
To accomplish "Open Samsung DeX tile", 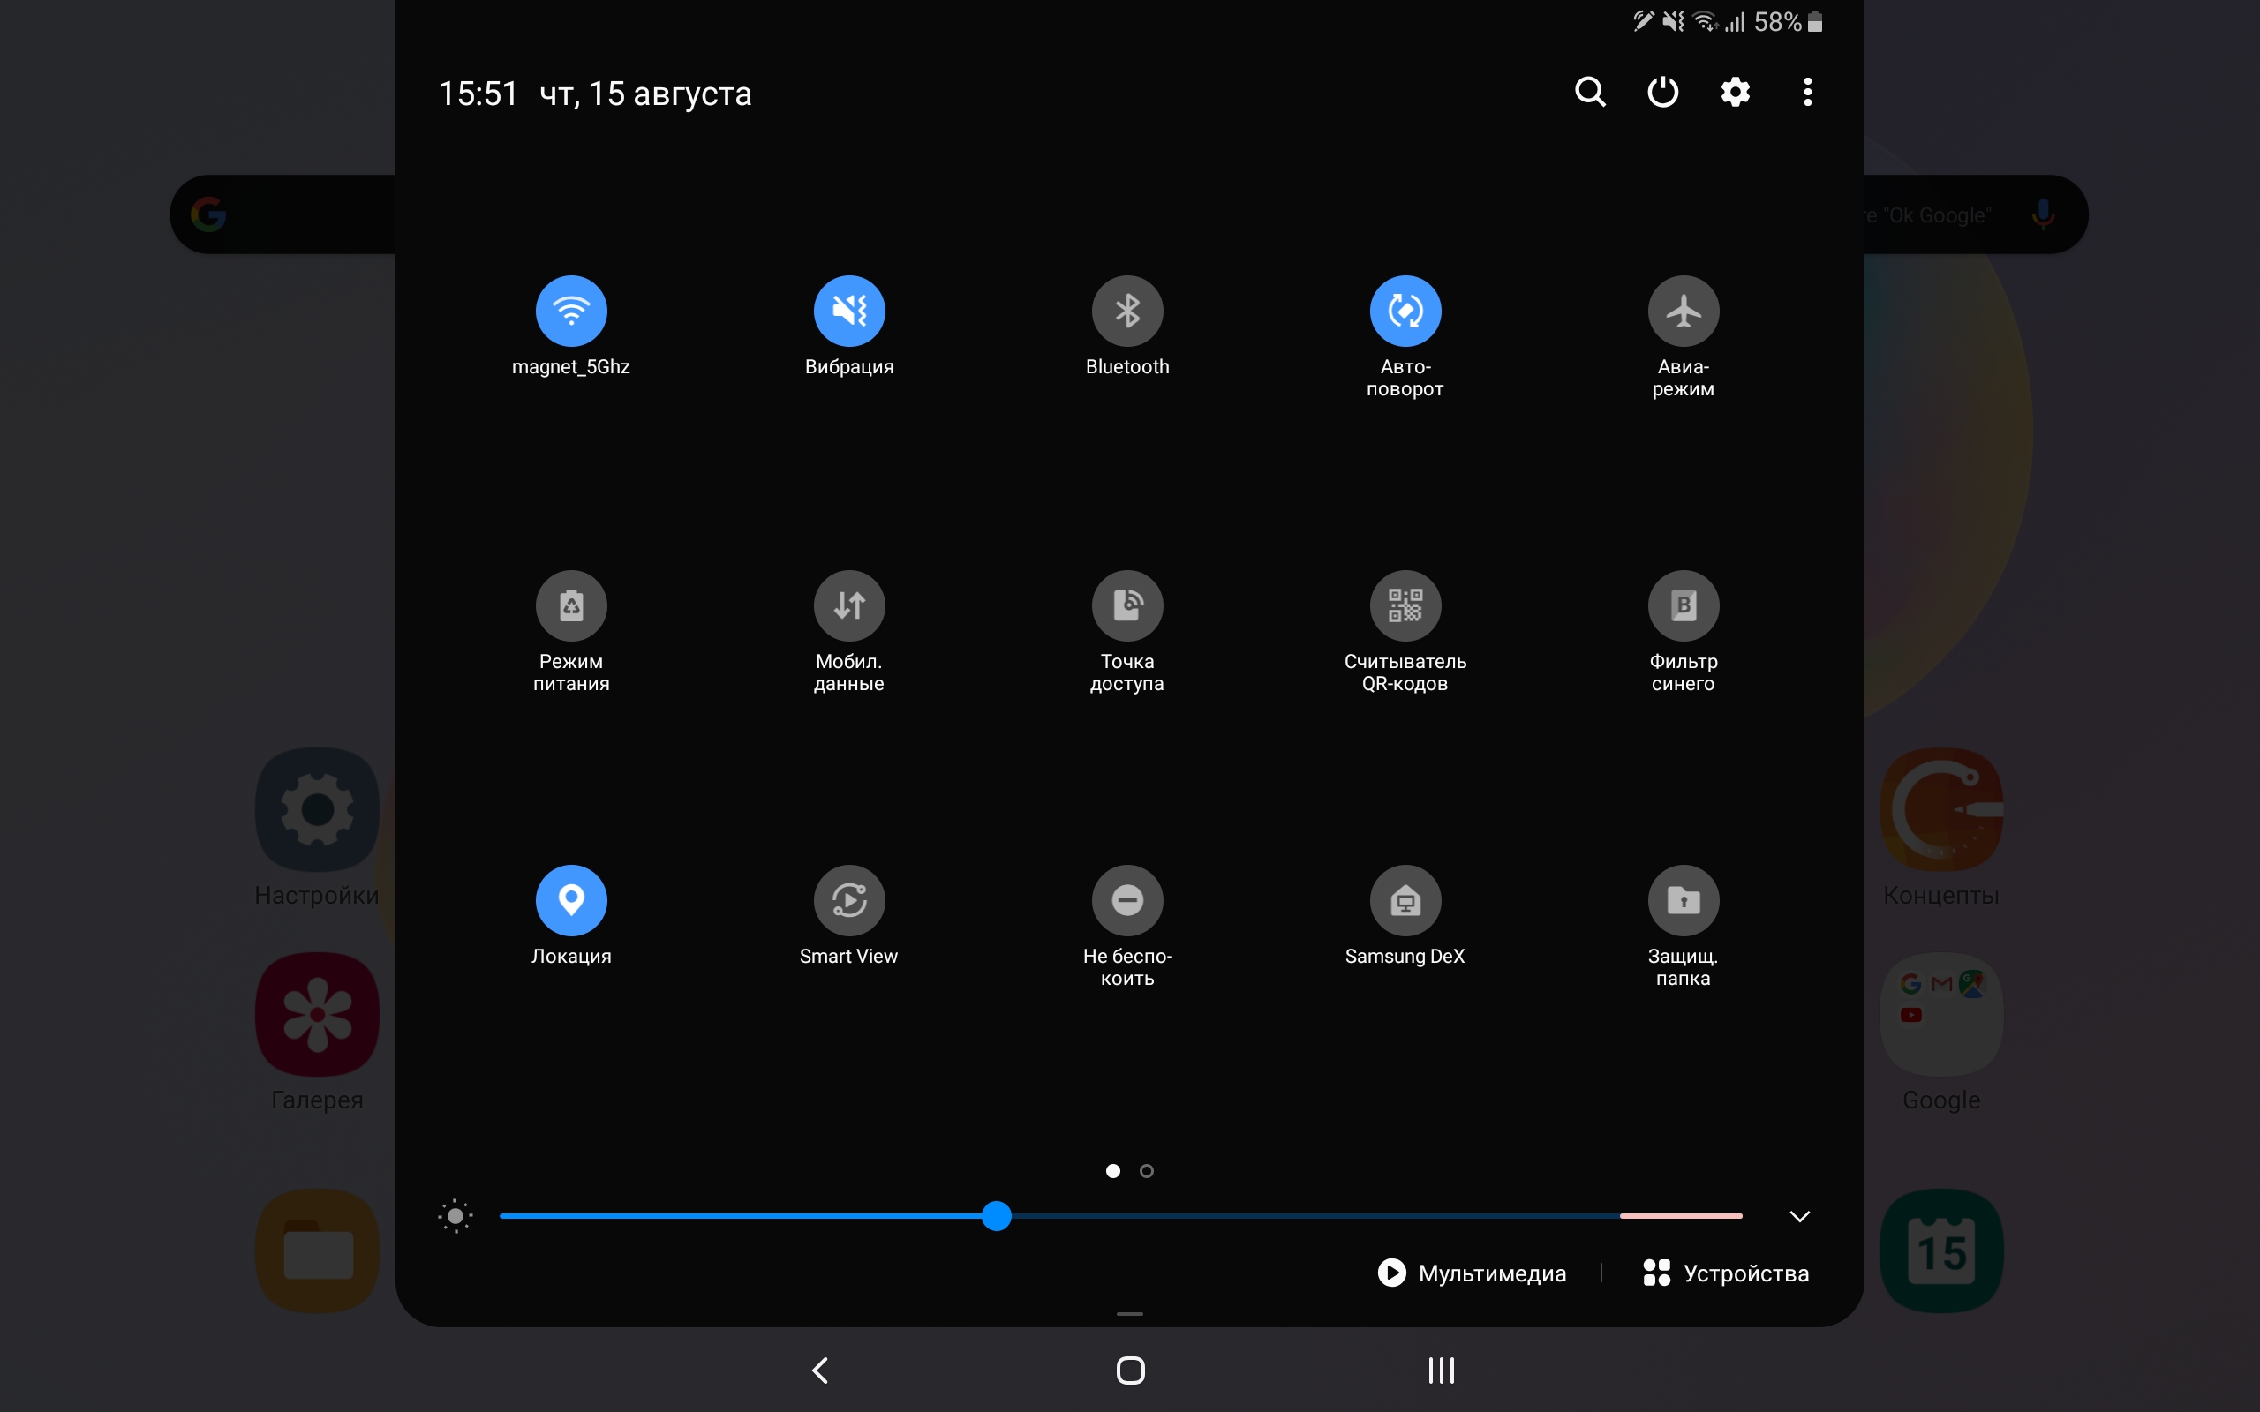I will (x=1405, y=901).
